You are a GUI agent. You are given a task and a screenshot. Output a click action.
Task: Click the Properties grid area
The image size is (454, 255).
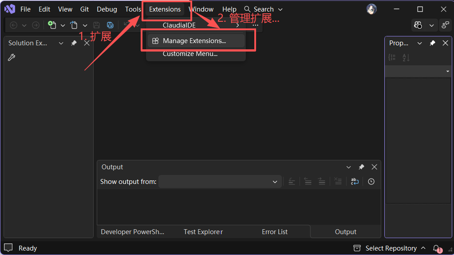click(418, 140)
